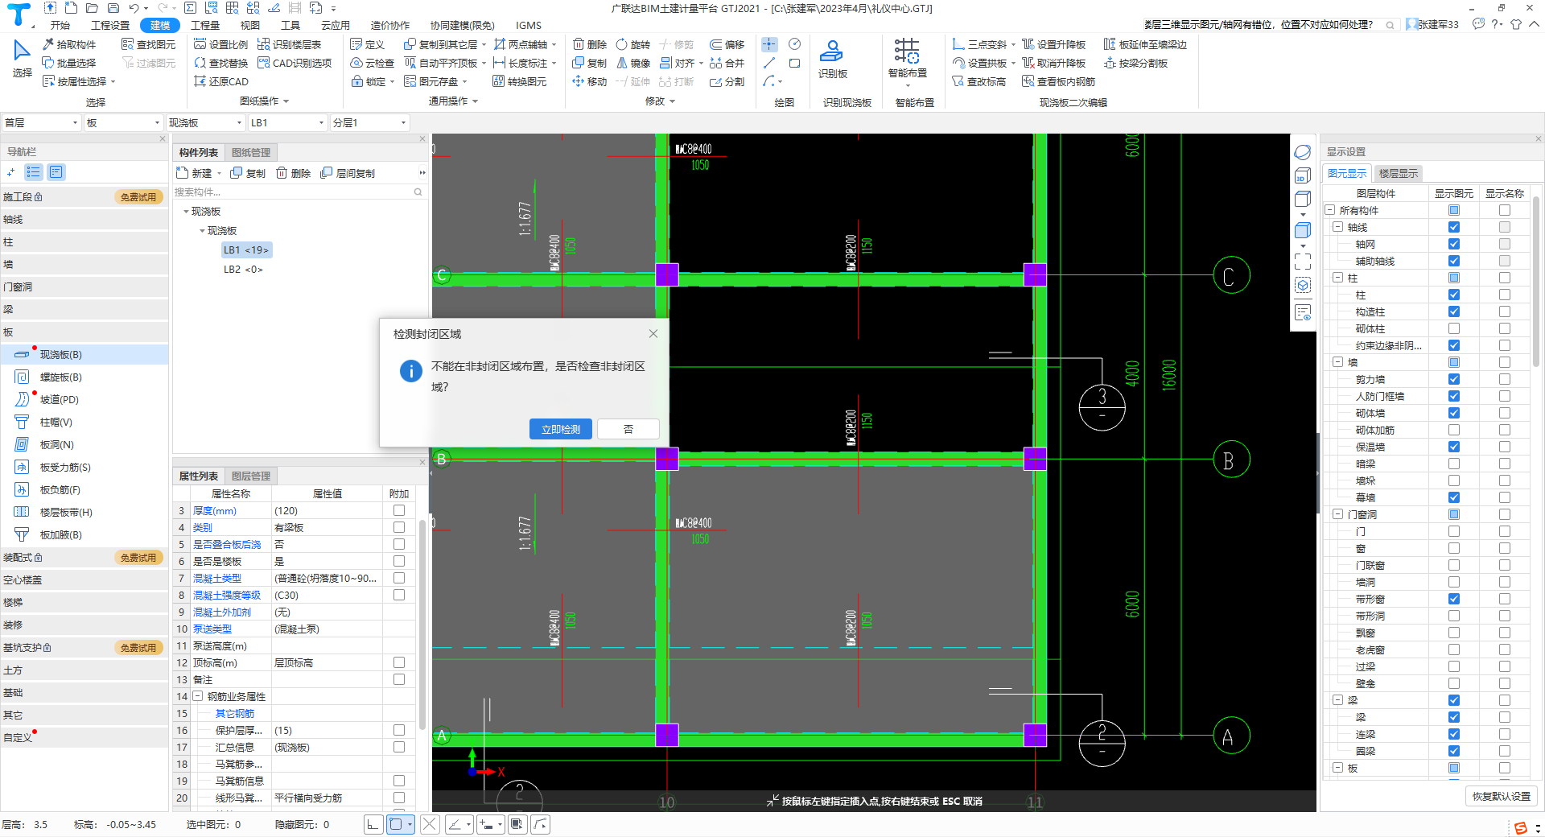Open the 首层 floor dropdown
This screenshot has height=837, width=1545.
point(41,122)
